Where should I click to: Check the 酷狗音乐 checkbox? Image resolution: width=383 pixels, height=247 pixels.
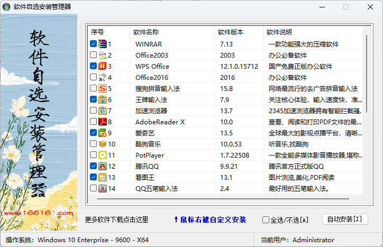click(93, 144)
